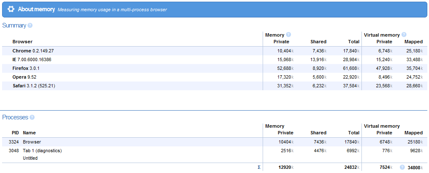Screen dimensions: 429x173
Task: Click the Name column header in Processes
Action: (29, 133)
